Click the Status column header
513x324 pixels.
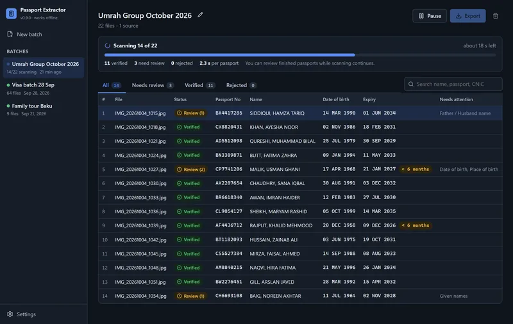click(180, 100)
